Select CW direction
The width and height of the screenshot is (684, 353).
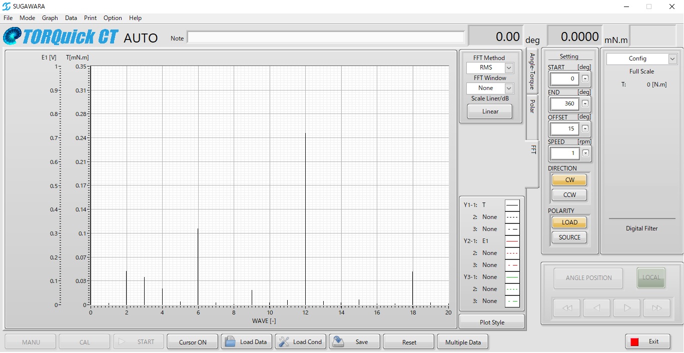pos(569,180)
